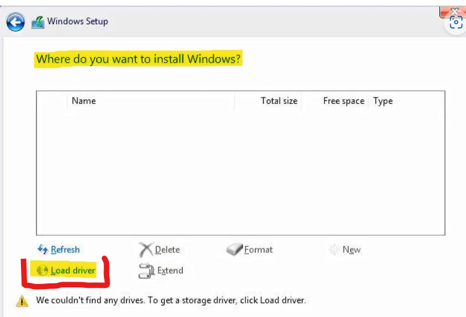Click the Delete X icon

pyautogui.click(x=146, y=250)
